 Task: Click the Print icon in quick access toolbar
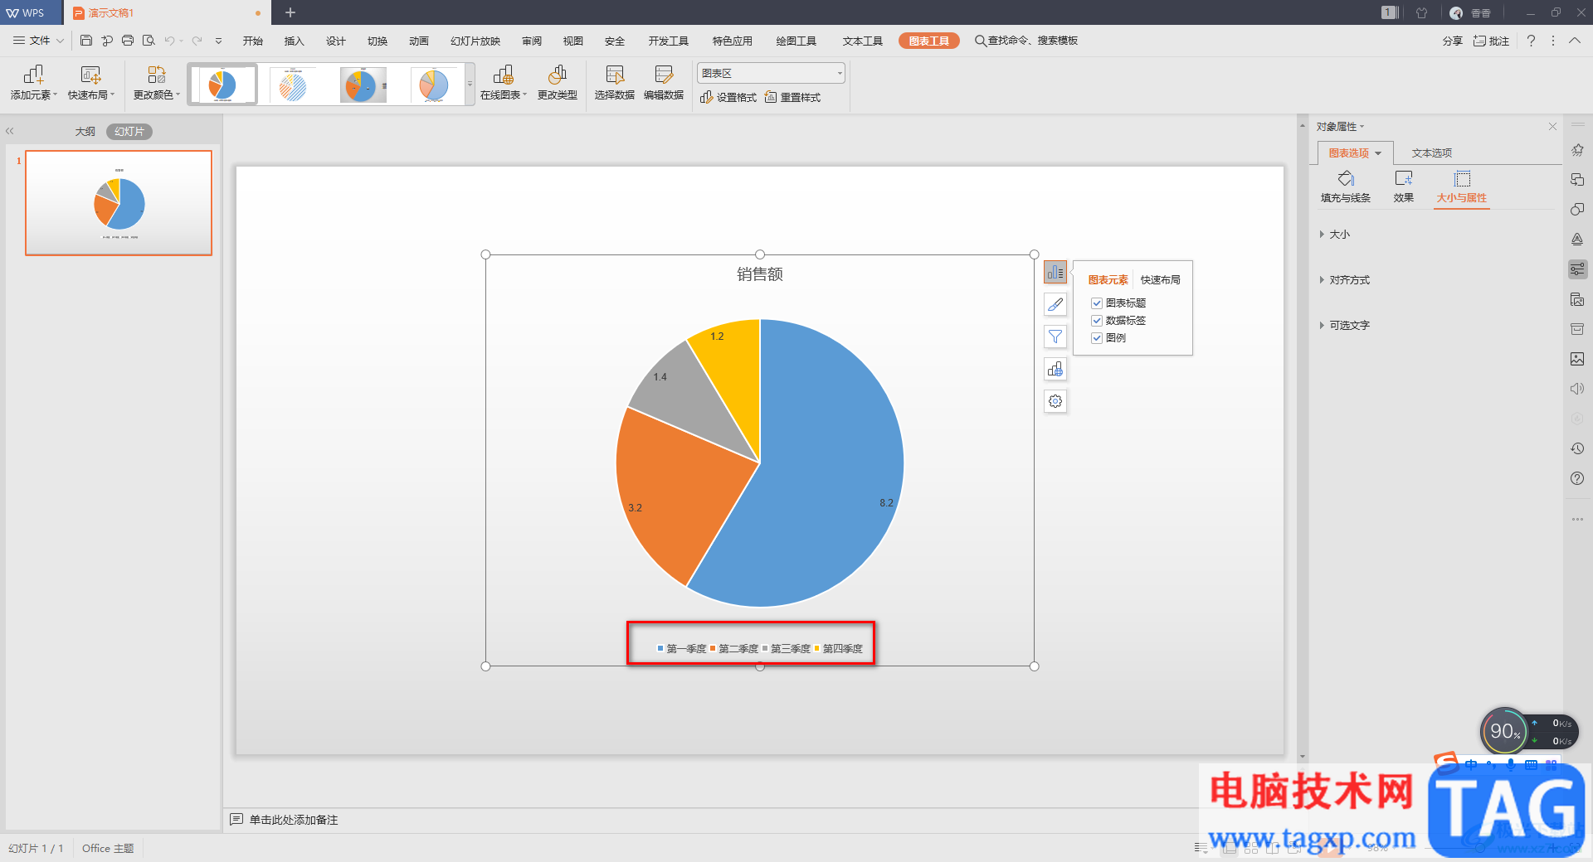tap(128, 41)
